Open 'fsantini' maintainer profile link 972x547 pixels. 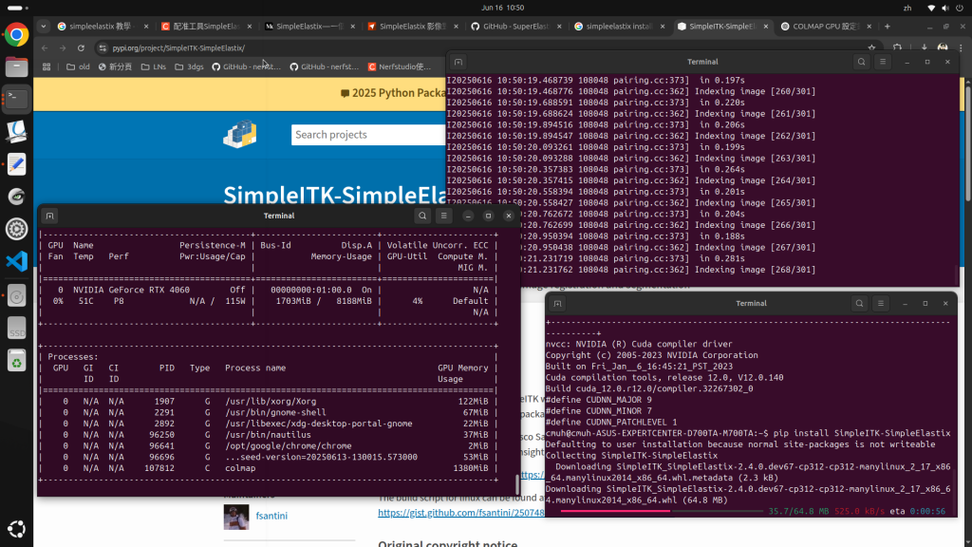pos(271,516)
